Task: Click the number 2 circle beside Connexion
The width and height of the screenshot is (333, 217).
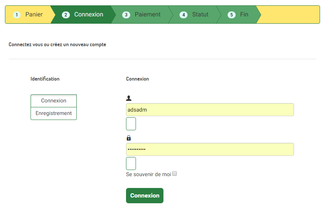Action: 66,15
